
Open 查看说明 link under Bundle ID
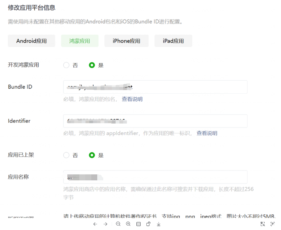tap(132, 99)
